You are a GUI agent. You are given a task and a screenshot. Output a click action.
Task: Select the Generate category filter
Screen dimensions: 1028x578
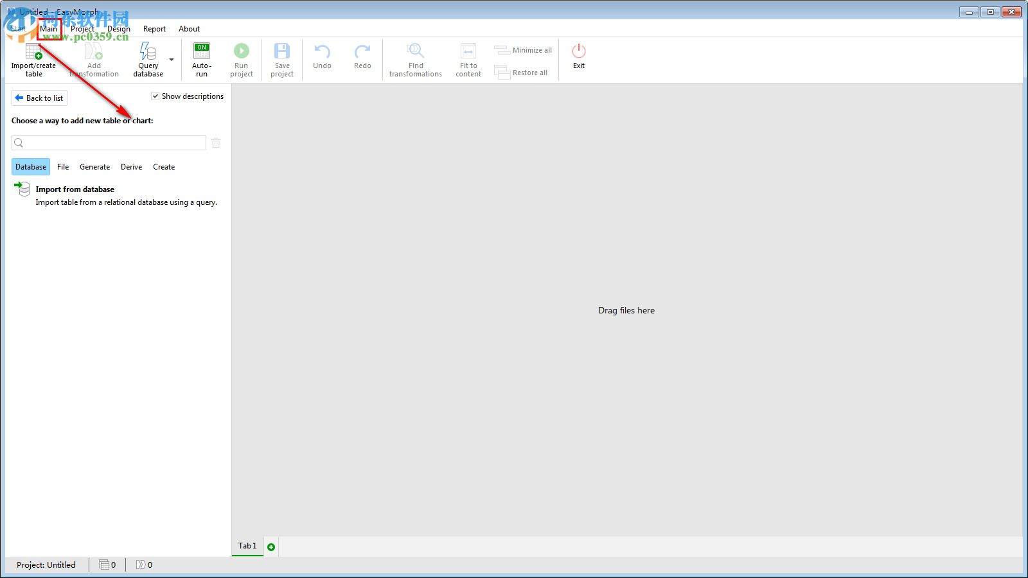(95, 167)
